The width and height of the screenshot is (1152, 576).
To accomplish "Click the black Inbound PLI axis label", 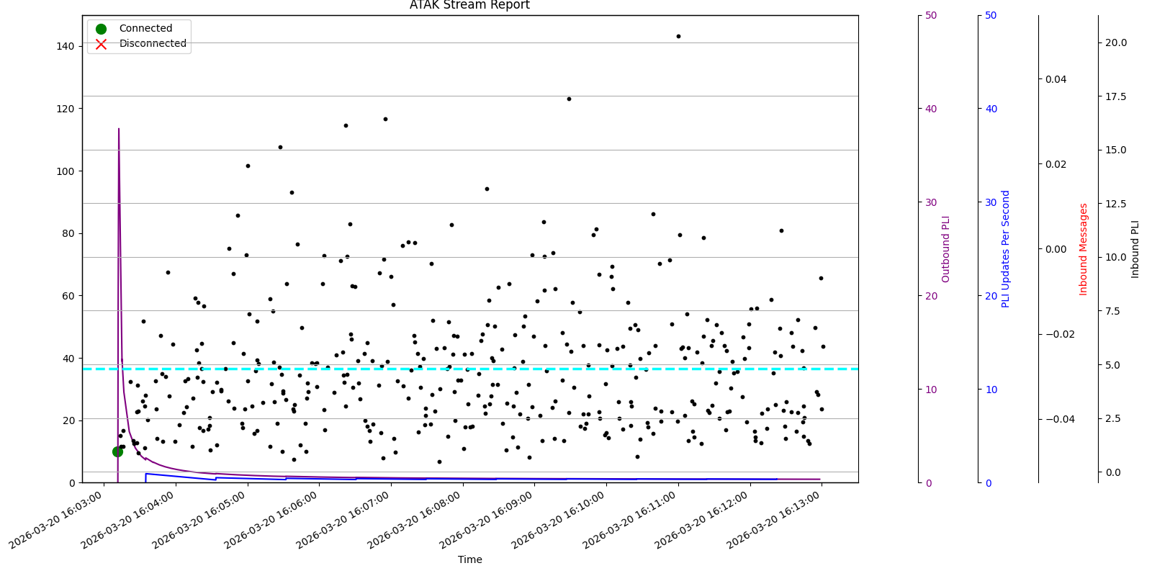I will pyautogui.click(x=1135, y=249).
